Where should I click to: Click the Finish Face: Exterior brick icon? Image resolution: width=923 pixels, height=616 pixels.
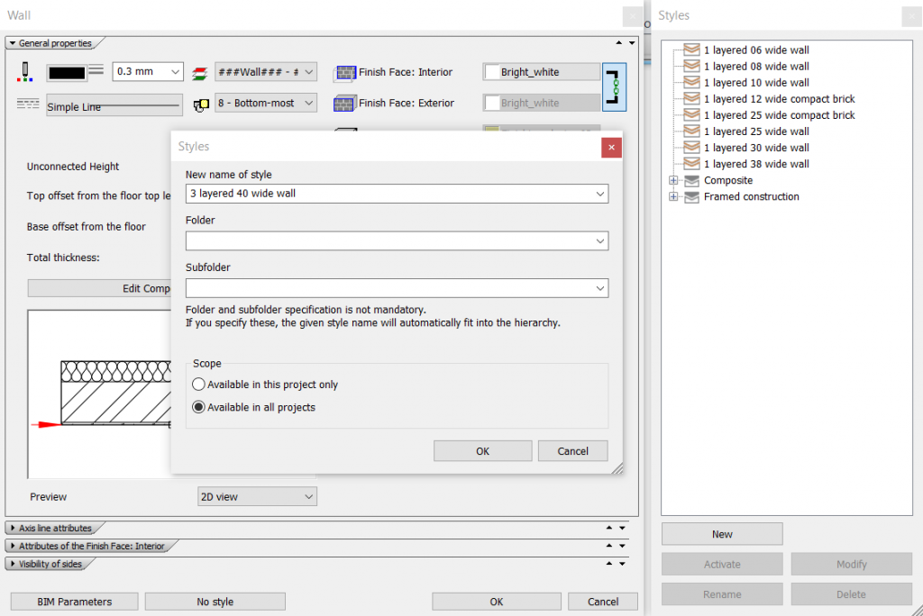[344, 104]
